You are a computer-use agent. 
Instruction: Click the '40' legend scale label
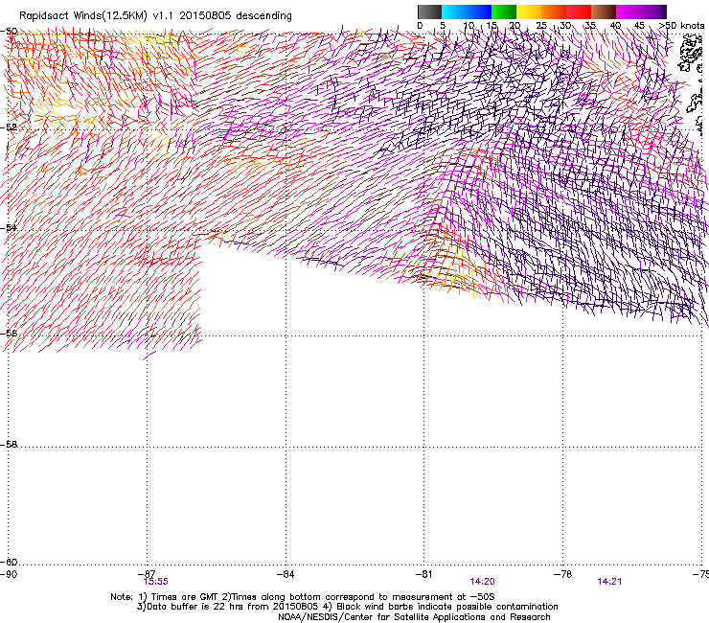coord(615,25)
